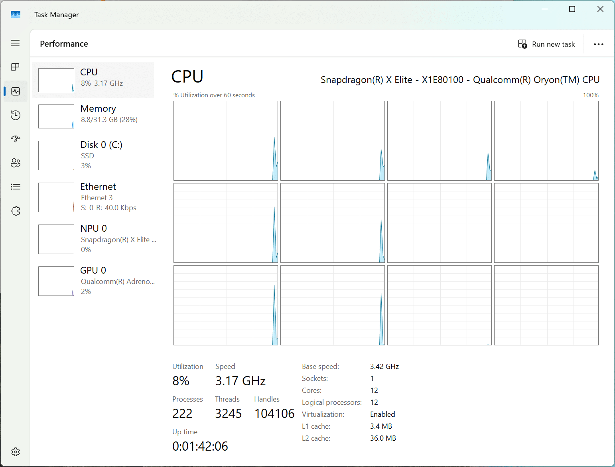This screenshot has width=615, height=467.
Task: Open the Details page icon
Action: click(x=16, y=187)
